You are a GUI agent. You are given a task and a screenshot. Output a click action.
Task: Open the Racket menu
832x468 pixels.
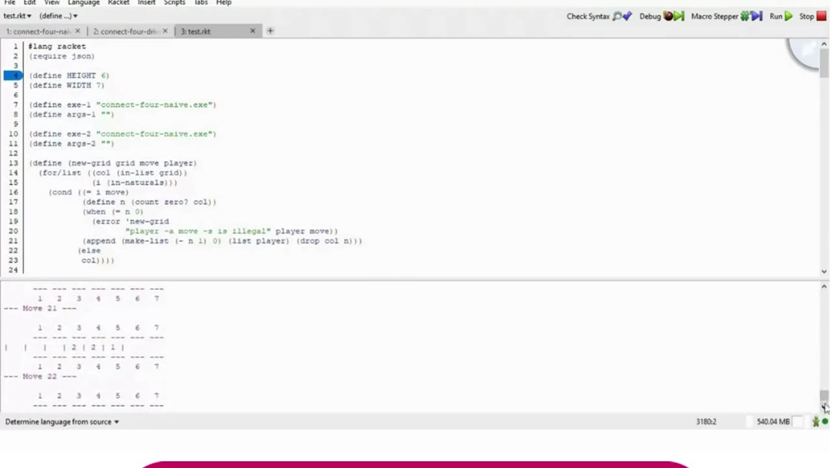(119, 3)
